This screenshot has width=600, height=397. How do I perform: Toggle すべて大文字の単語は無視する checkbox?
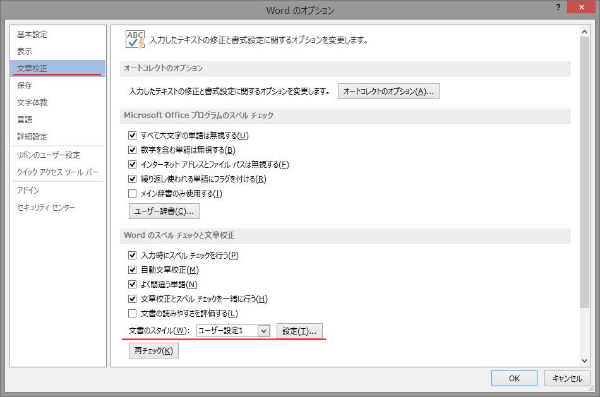[x=133, y=136]
